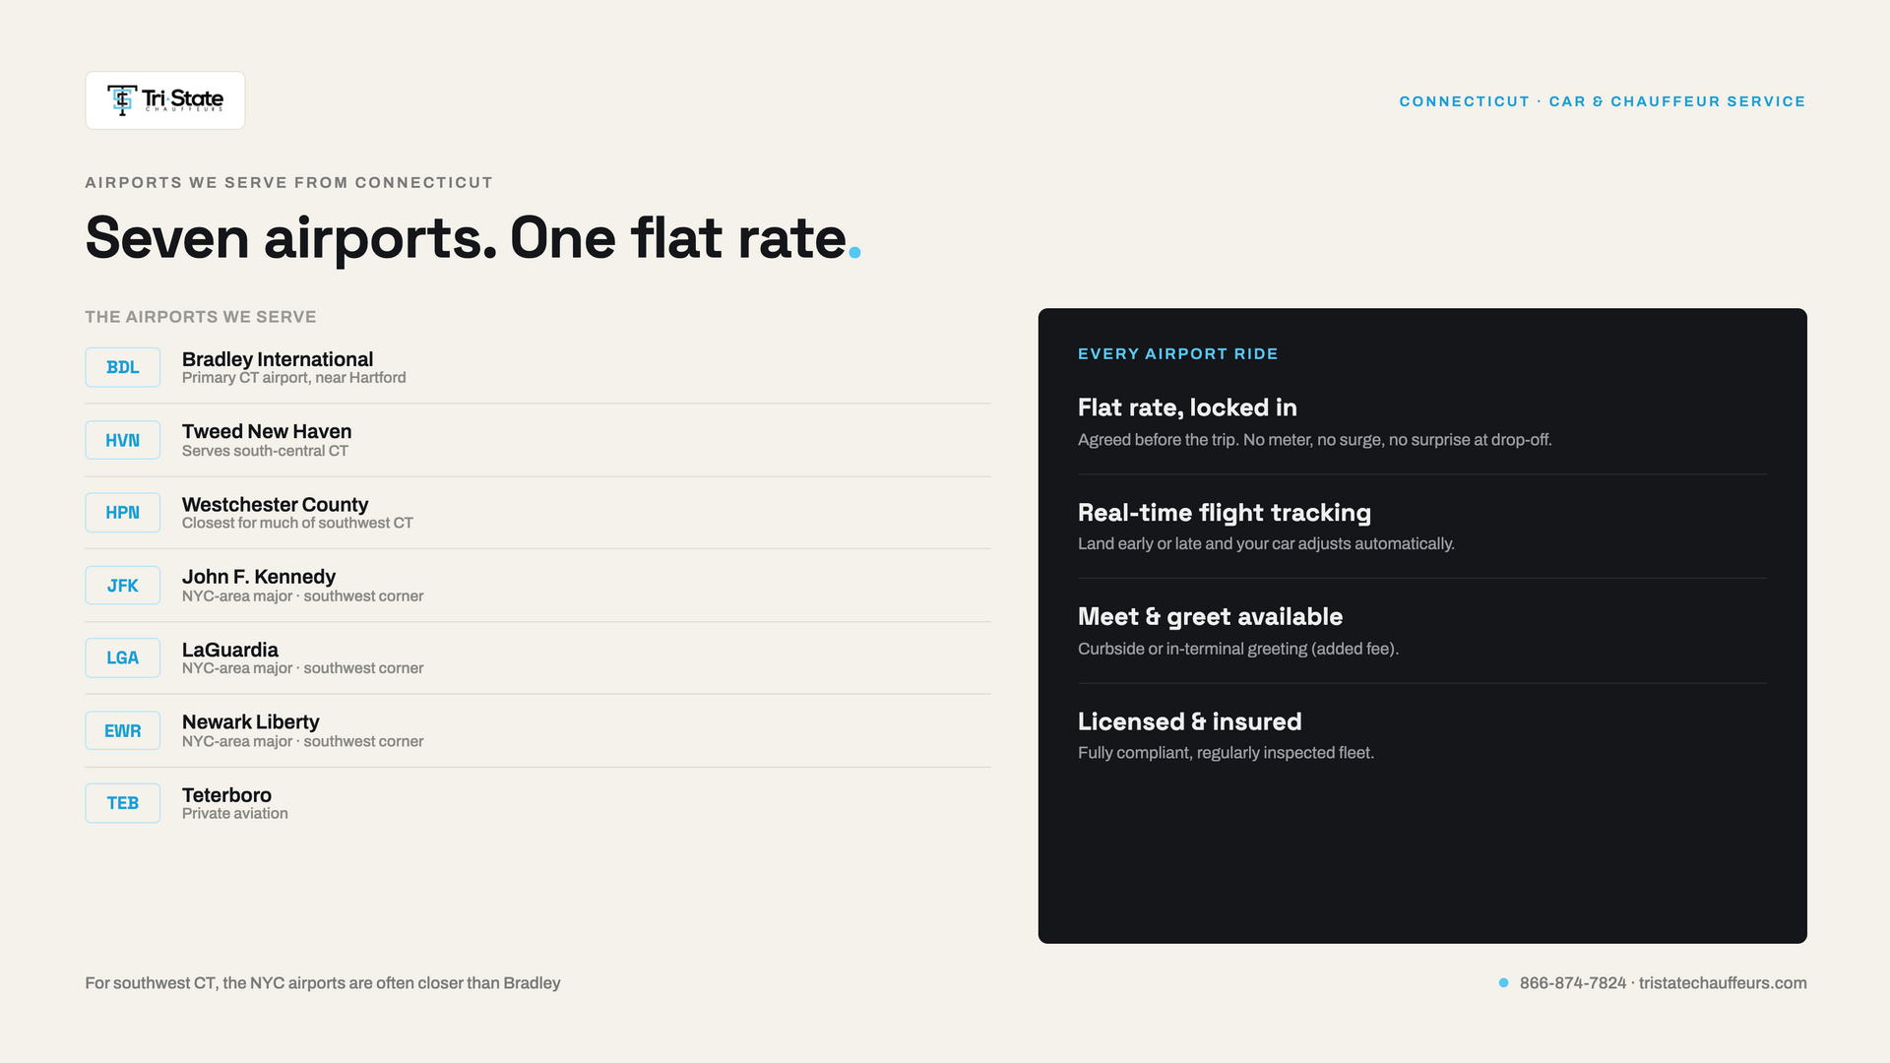1890x1063 pixels.
Task: Click the Flat rate, locked in heading
Action: point(1187,407)
